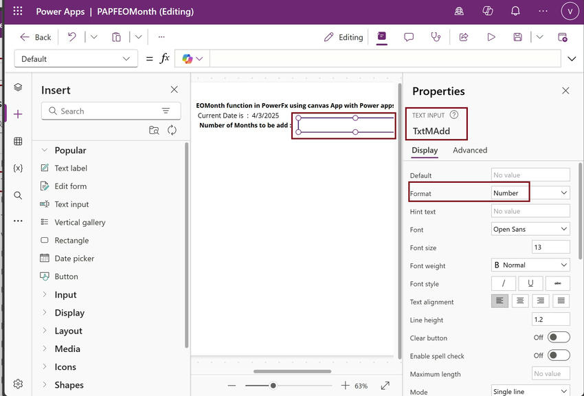
Task: Refresh the Insert component list
Action: [x=172, y=130]
